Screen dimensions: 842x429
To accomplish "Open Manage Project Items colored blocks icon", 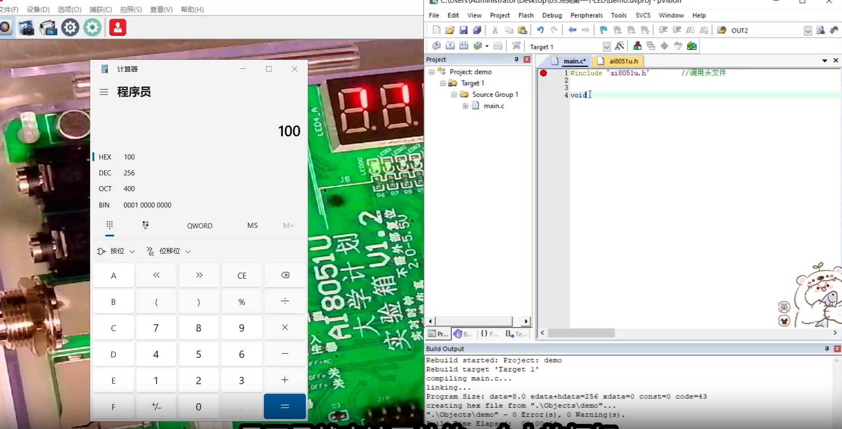I will point(637,46).
